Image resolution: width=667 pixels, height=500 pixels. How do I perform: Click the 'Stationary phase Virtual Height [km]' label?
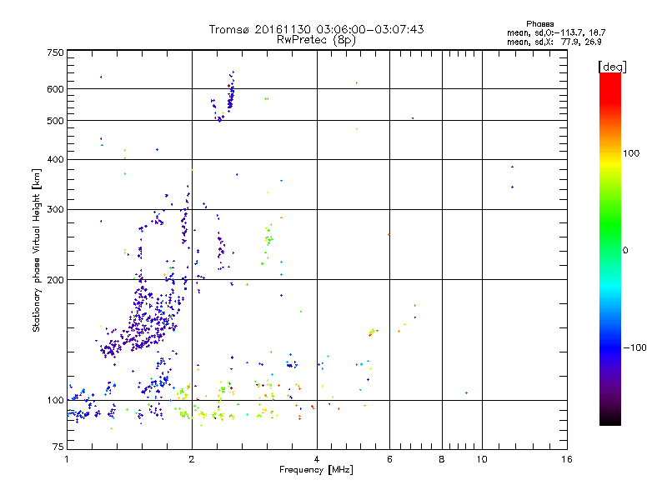(x=37, y=250)
